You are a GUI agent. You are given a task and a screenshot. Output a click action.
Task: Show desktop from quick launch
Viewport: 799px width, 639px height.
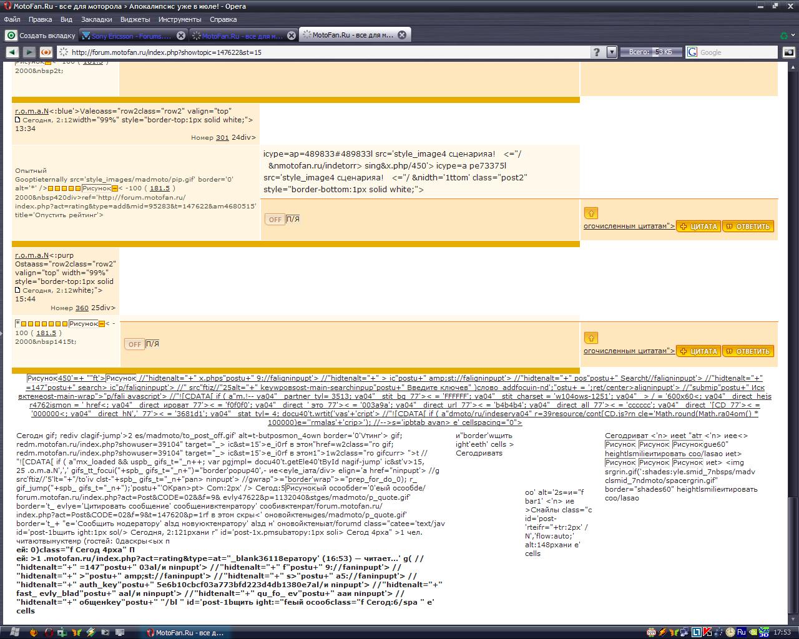119,632
